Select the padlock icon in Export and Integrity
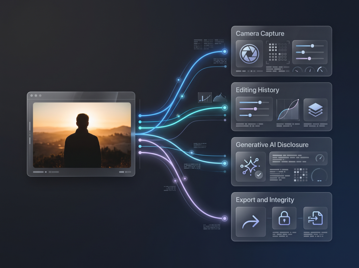The height and width of the screenshot is (268, 359). pos(284,218)
